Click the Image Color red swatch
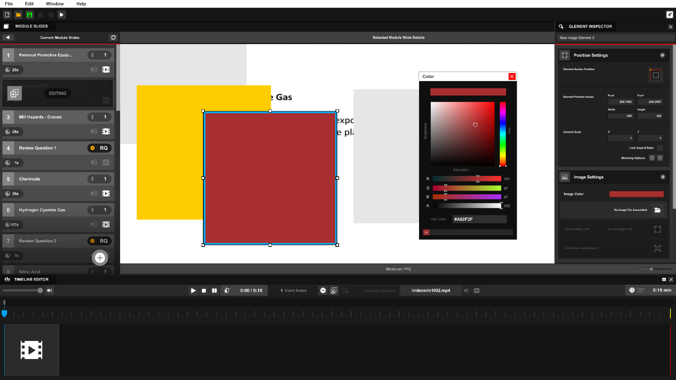Viewport: 676px width, 380px height. [x=636, y=194]
